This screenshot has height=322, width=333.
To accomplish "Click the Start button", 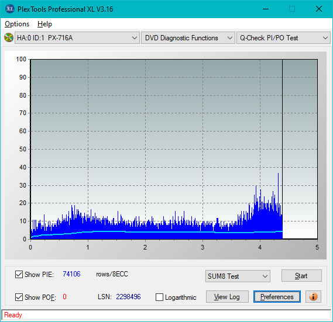I will 301,276.
